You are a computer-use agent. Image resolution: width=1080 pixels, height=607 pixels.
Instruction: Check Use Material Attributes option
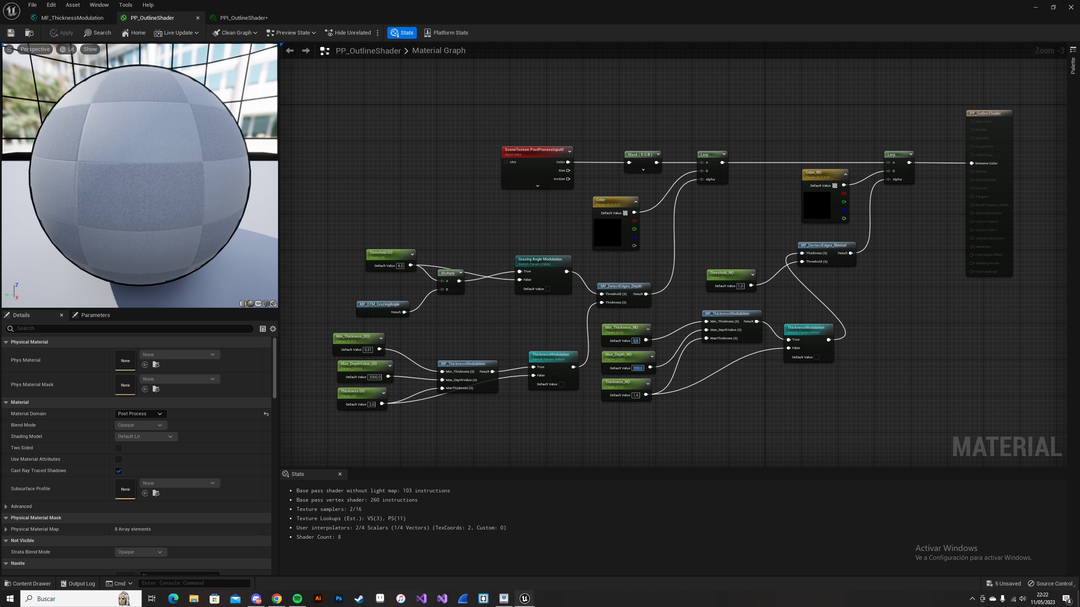click(x=119, y=459)
